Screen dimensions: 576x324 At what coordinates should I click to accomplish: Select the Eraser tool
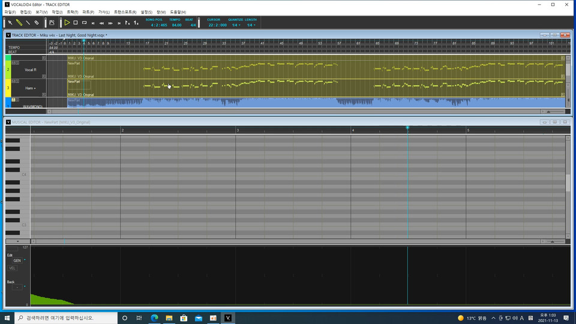(37, 23)
